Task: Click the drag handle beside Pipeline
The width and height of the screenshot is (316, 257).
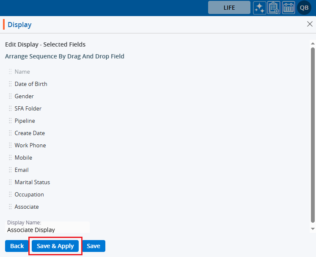Action: [x=10, y=121]
